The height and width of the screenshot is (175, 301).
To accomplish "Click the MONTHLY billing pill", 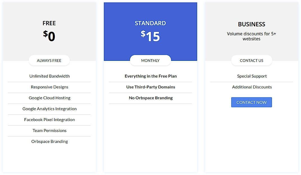I will (x=150, y=60).
